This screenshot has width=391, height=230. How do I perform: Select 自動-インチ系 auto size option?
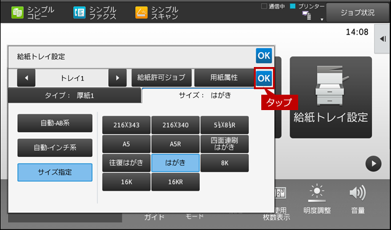click(55, 148)
